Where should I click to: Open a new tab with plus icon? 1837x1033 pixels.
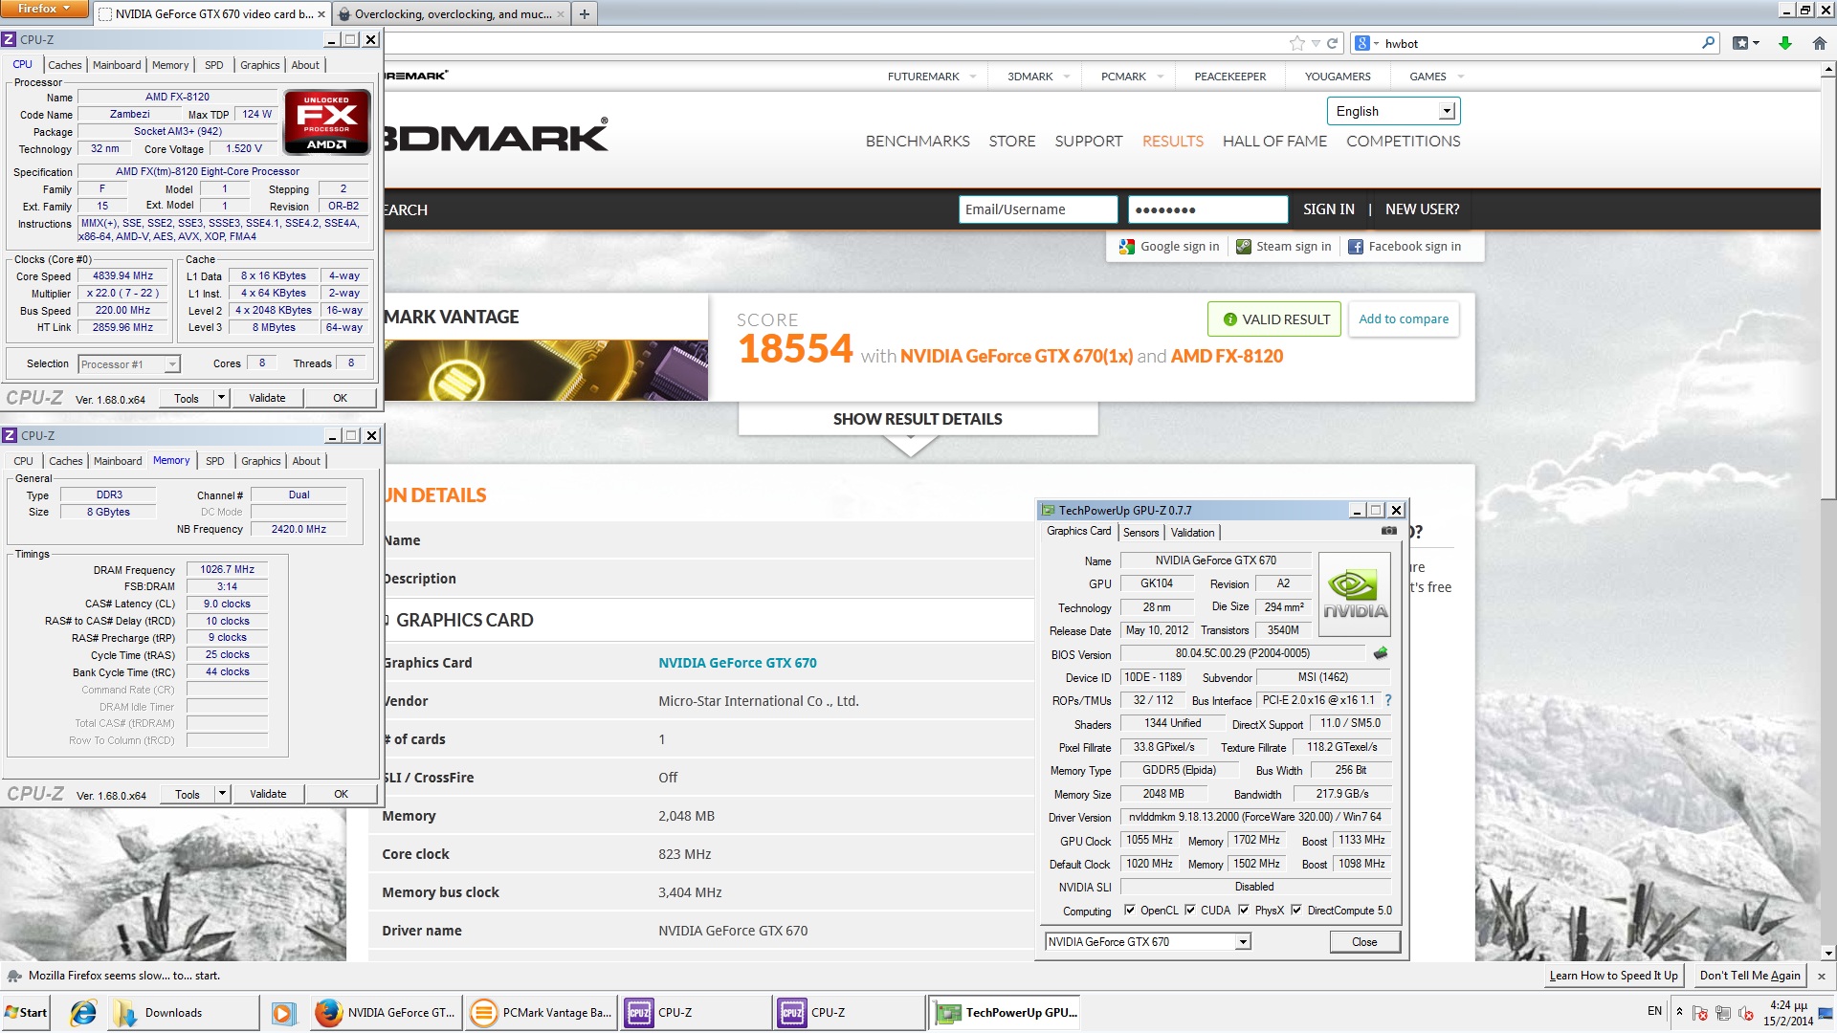[x=585, y=14]
